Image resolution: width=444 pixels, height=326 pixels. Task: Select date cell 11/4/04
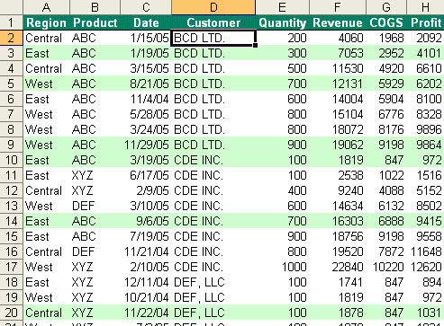pos(146,99)
